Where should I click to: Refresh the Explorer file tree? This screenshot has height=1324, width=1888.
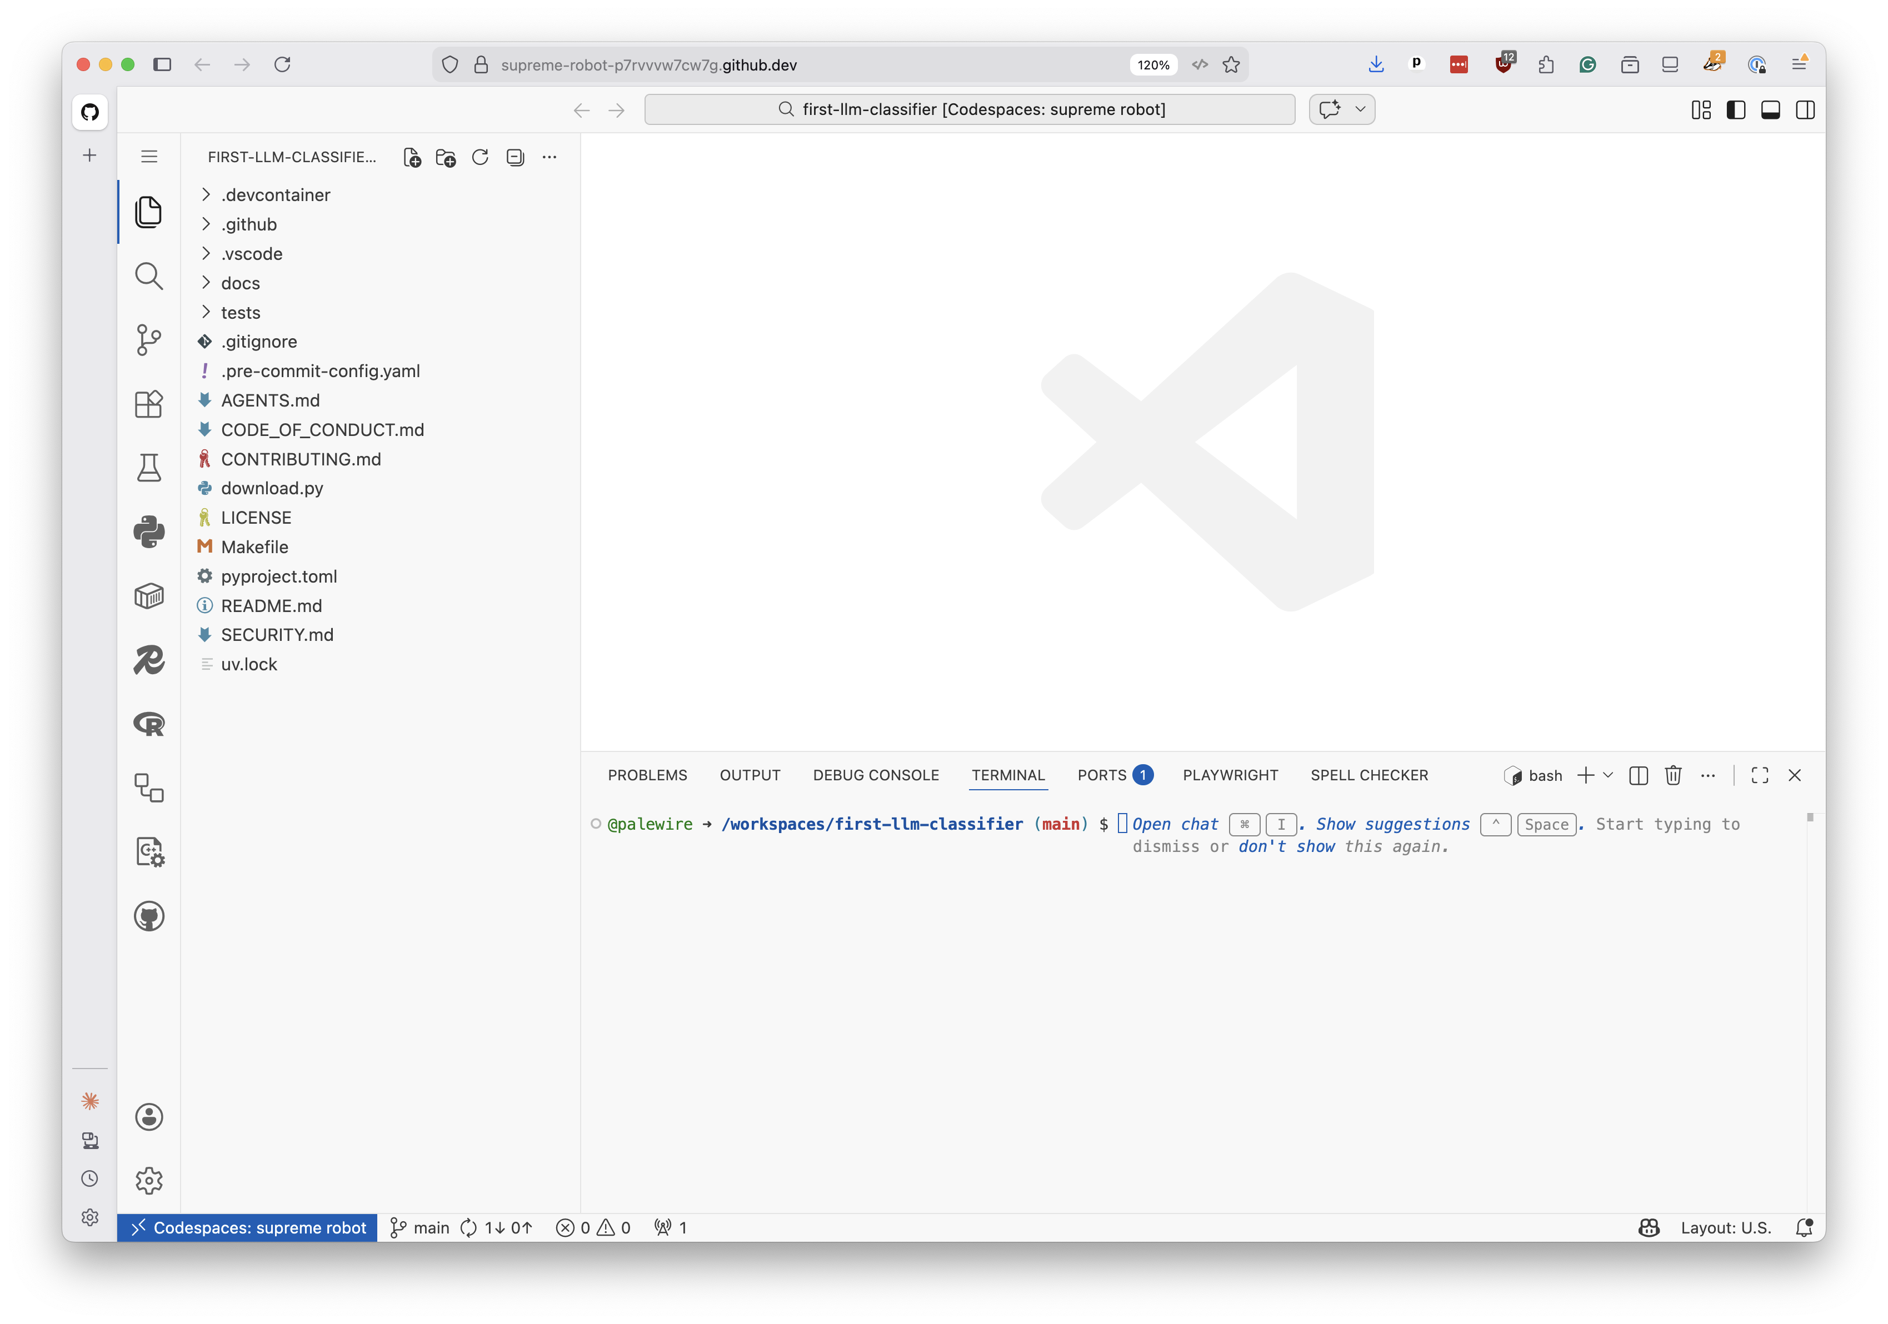(480, 157)
